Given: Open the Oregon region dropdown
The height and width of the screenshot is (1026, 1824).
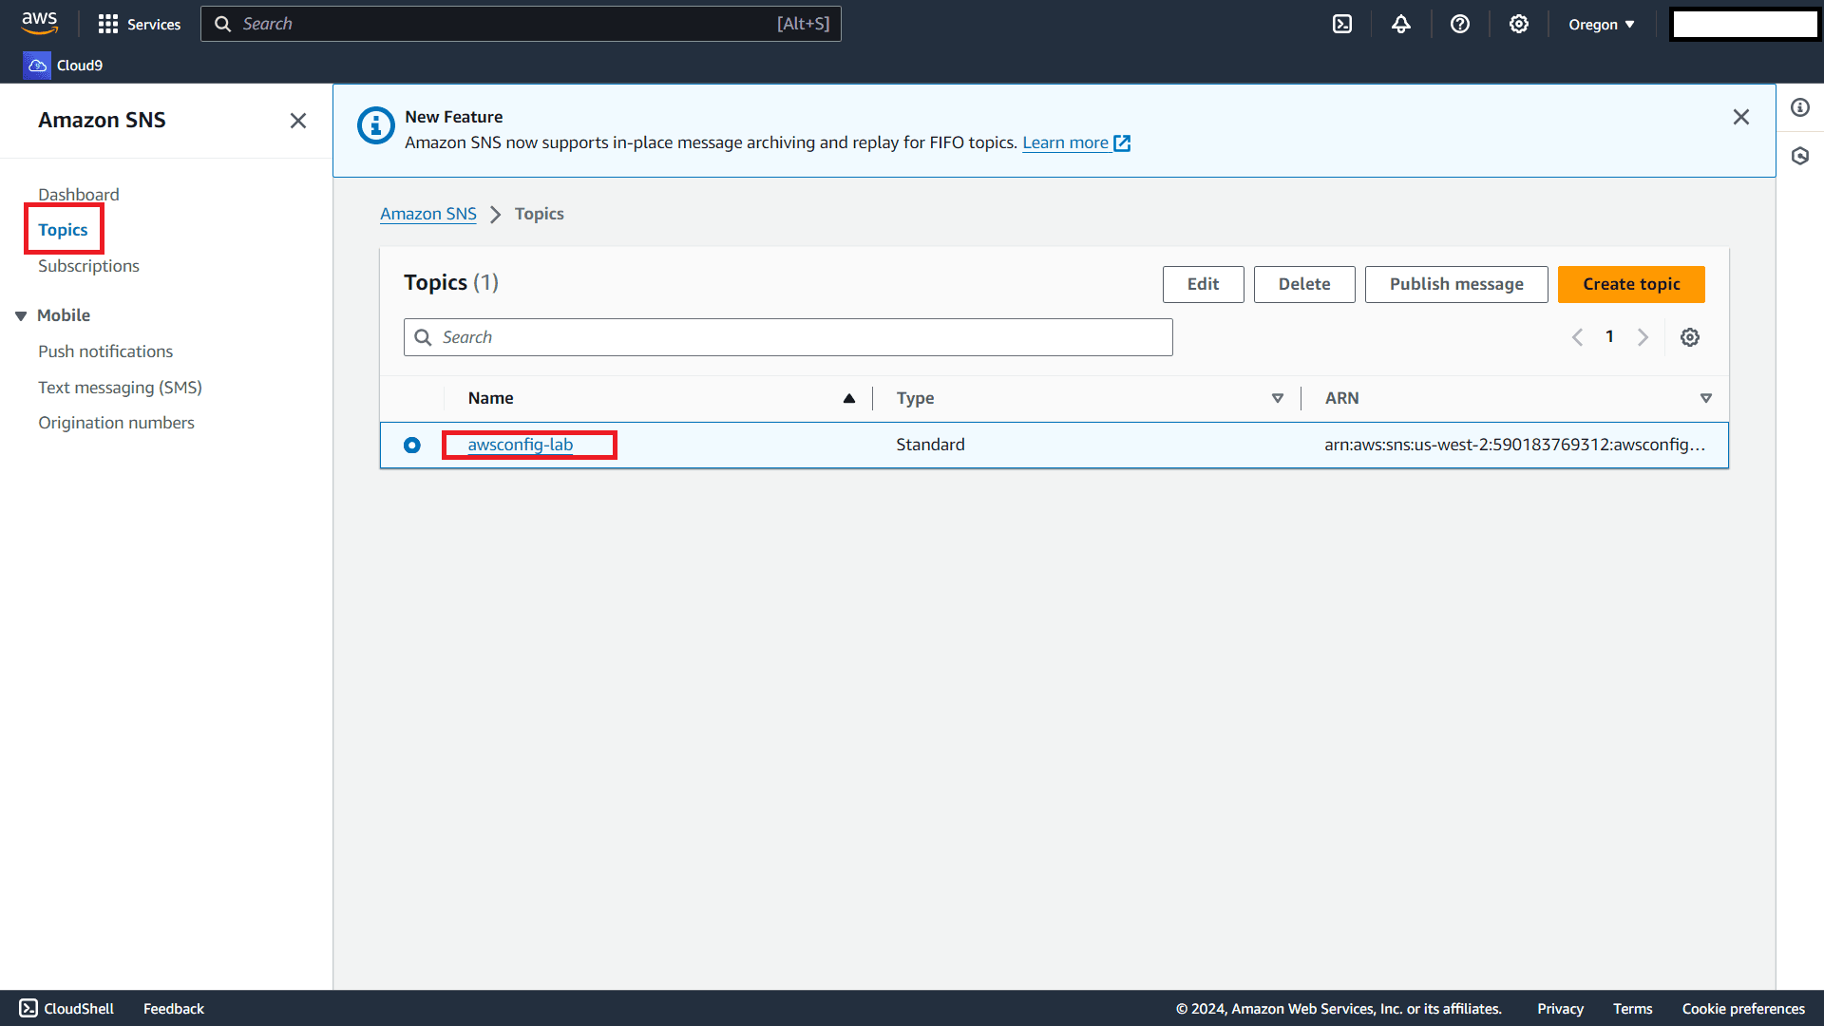Looking at the screenshot, I should 1602,24.
